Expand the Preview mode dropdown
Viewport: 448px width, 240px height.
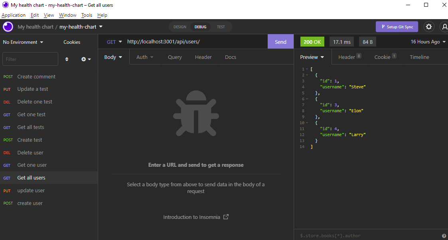312,57
